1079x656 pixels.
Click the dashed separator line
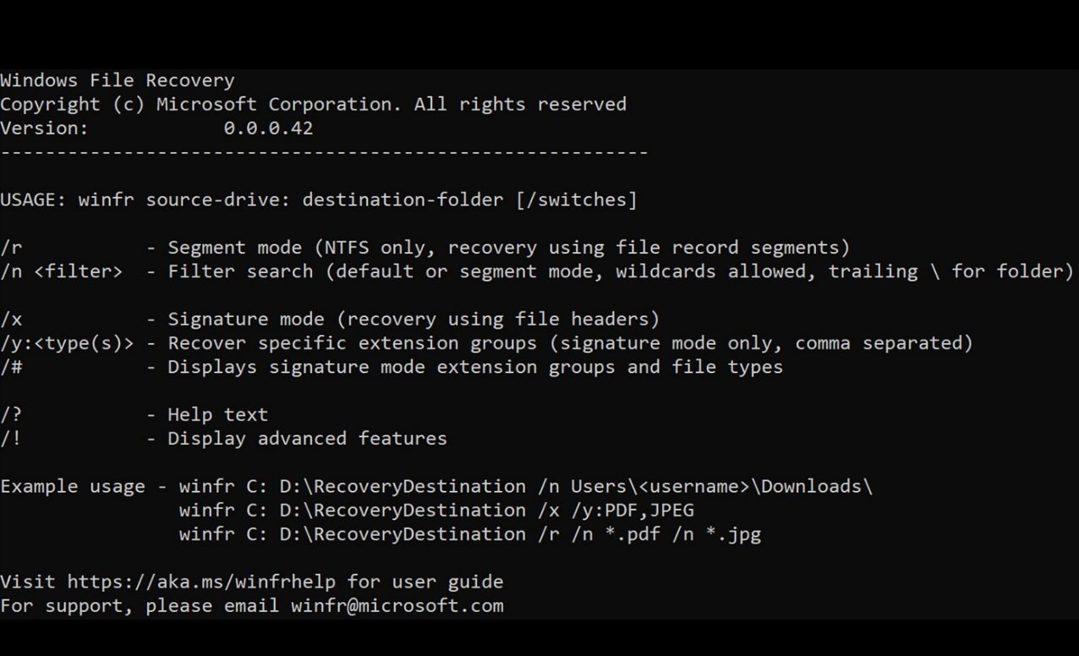click(x=324, y=153)
